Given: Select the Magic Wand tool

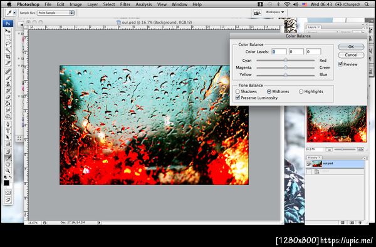Looking at the screenshot, I should [8, 50].
